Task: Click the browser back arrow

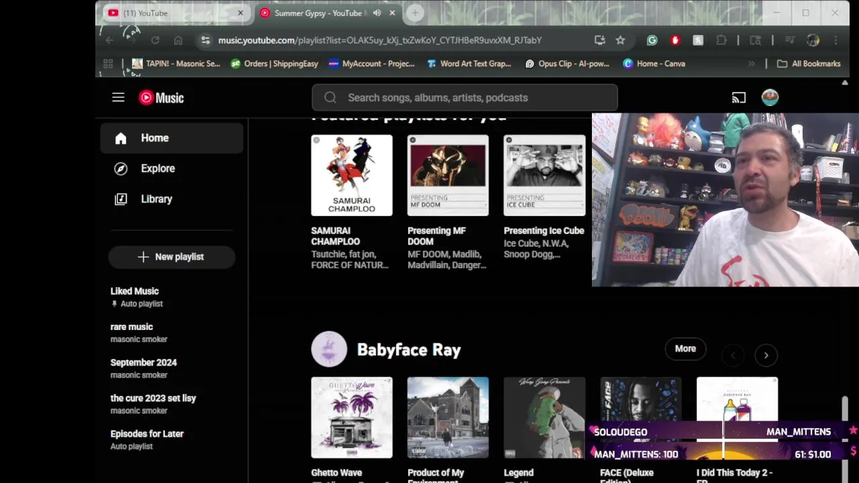Action: click(109, 40)
